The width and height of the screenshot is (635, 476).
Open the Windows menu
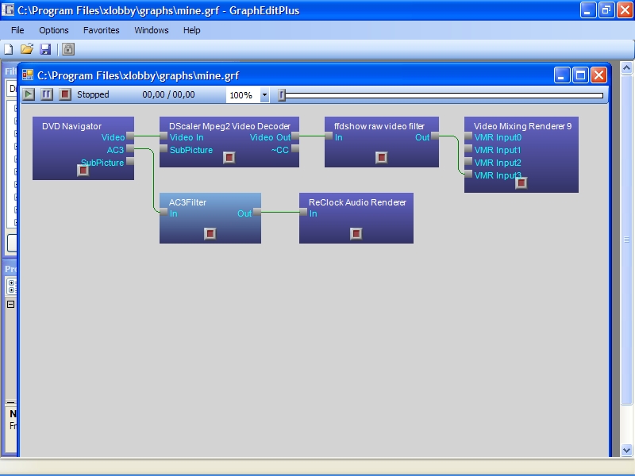[x=152, y=30]
